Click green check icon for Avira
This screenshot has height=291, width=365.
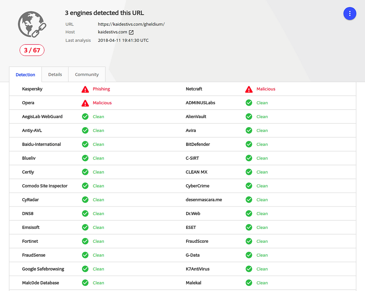pos(249,131)
